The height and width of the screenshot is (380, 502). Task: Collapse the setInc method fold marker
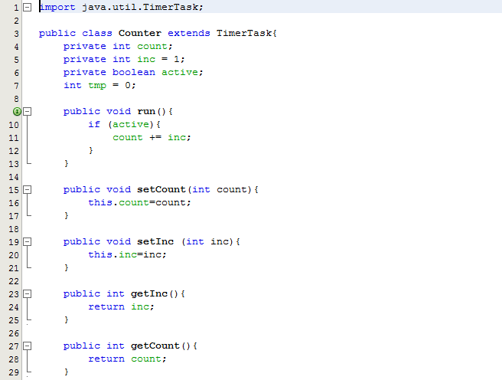28,241
